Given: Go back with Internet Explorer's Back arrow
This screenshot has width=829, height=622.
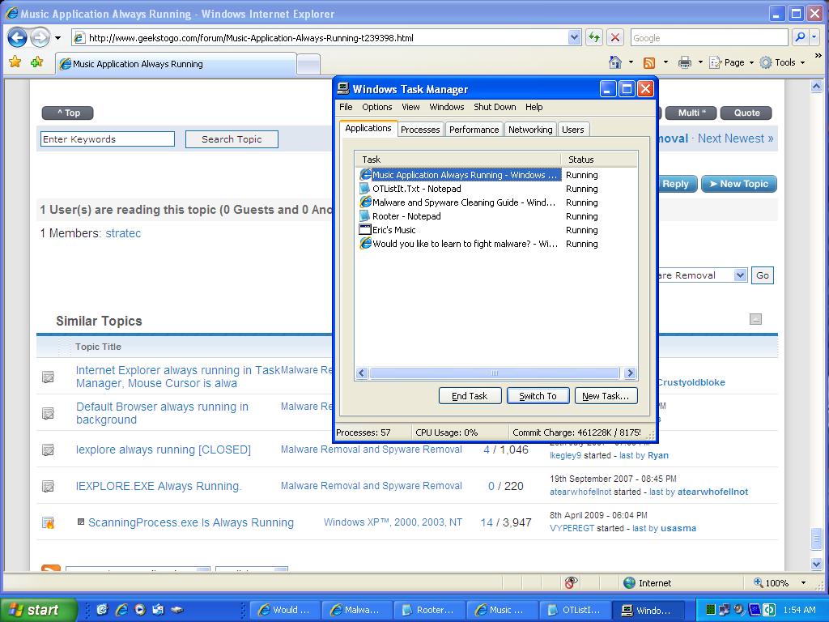Looking at the screenshot, I should (x=18, y=37).
